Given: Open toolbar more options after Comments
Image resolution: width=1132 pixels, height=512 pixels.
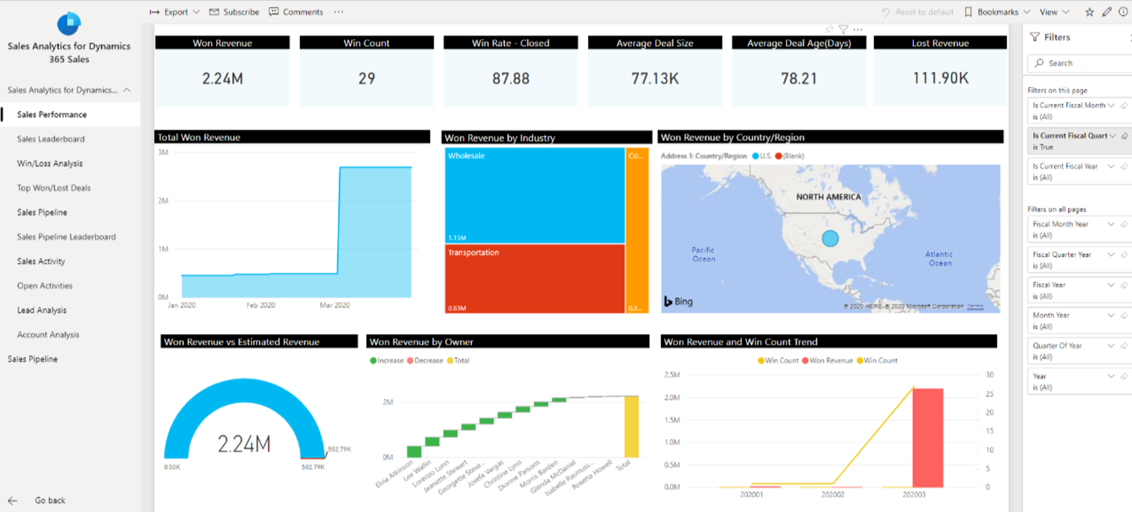Looking at the screenshot, I should click(x=338, y=12).
